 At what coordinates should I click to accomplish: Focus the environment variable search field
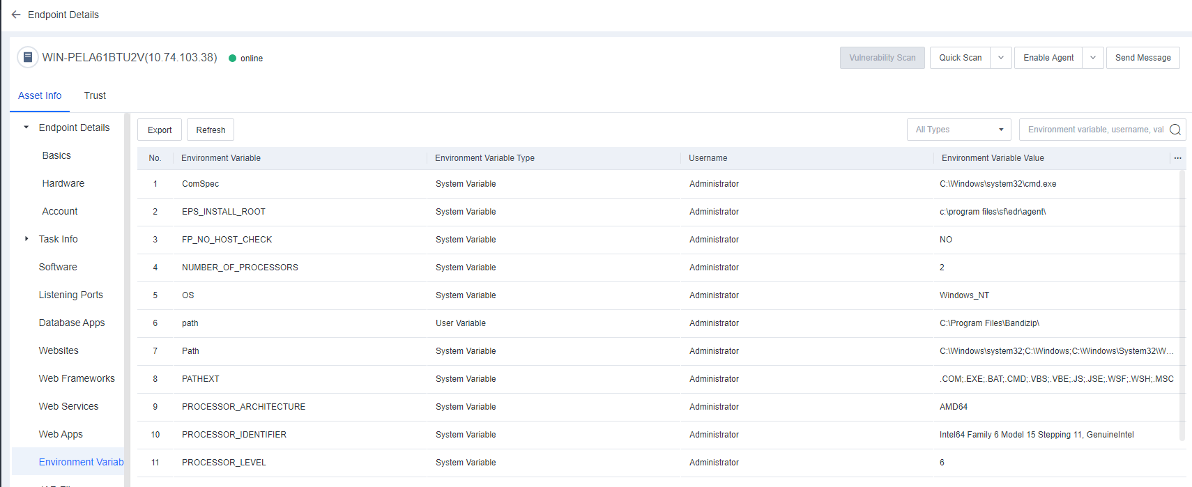click(1094, 130)
